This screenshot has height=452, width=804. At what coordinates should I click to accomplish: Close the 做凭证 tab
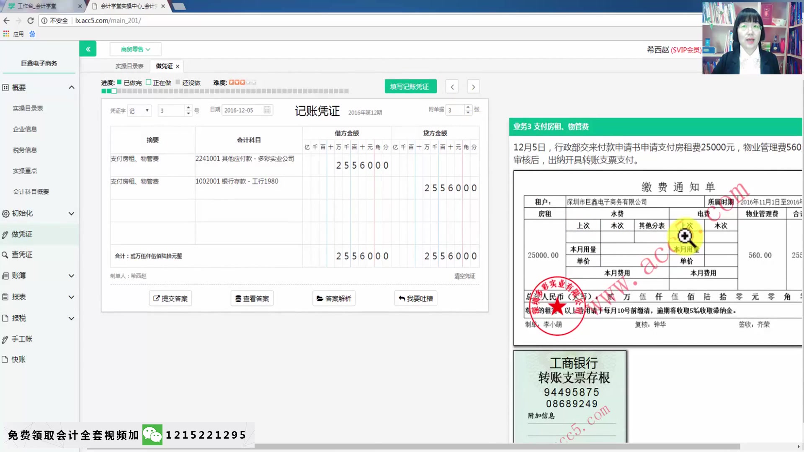(178, 66)
